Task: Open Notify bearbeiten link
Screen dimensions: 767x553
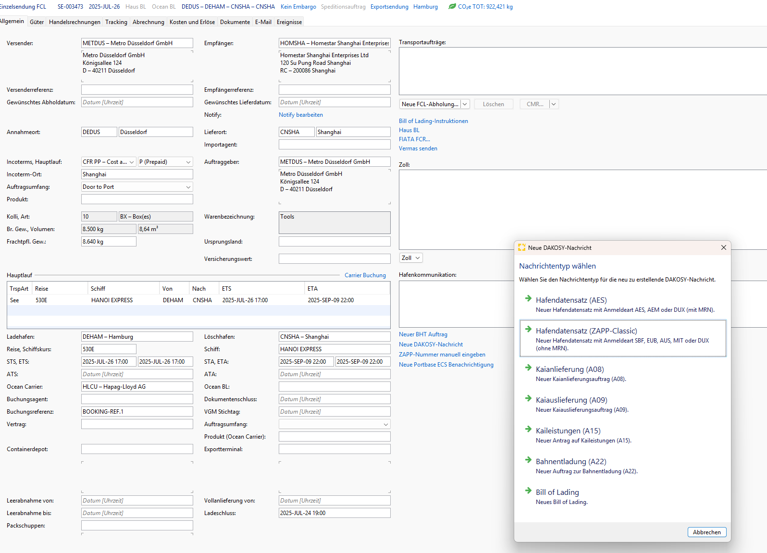Action: [301, 115]
